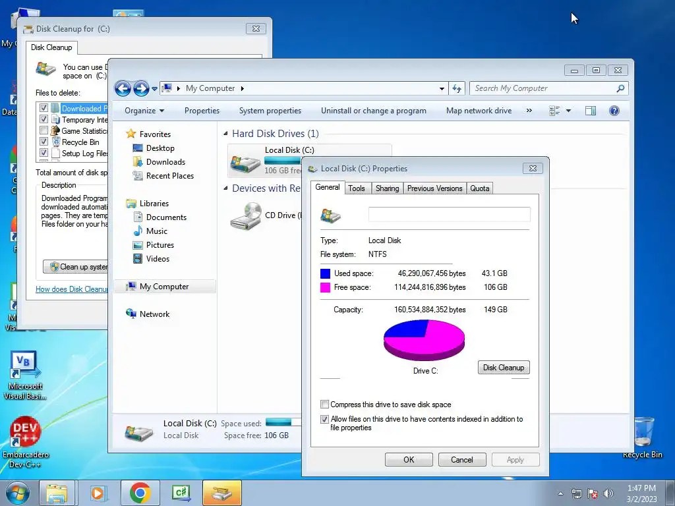
Task: Click Uninstall or change a program
Action: [x=374, y=111]
